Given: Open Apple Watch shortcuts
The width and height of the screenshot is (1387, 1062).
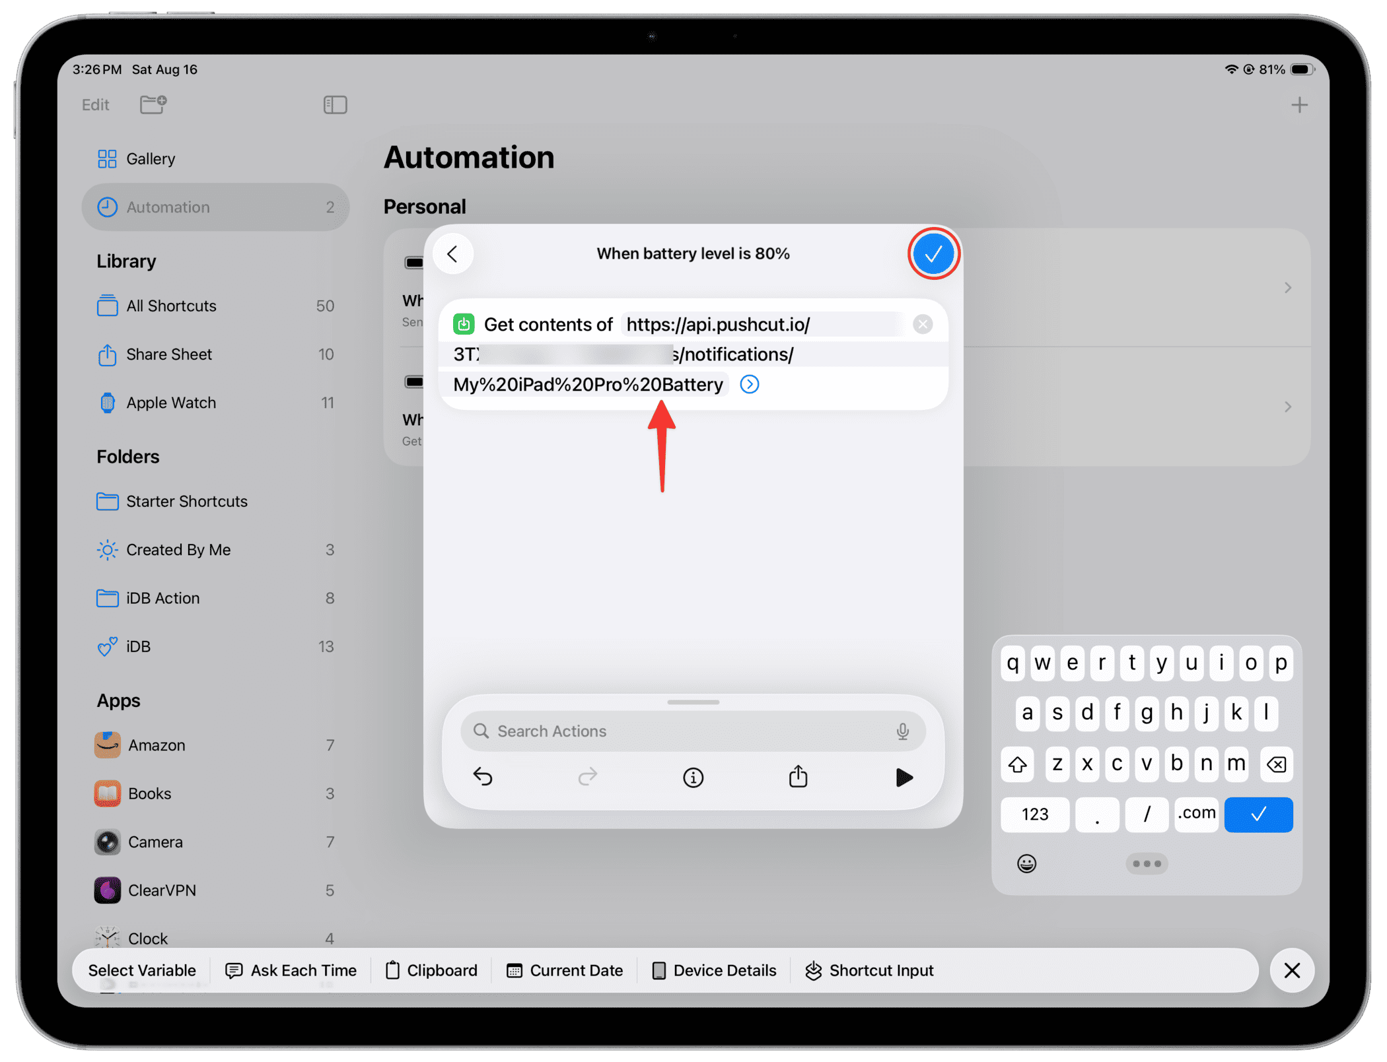Looking at the screenshot, I should (x=215, y=403).
